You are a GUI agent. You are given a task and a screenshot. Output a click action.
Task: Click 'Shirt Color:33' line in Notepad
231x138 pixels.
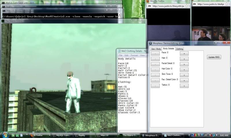coord(128,103)
